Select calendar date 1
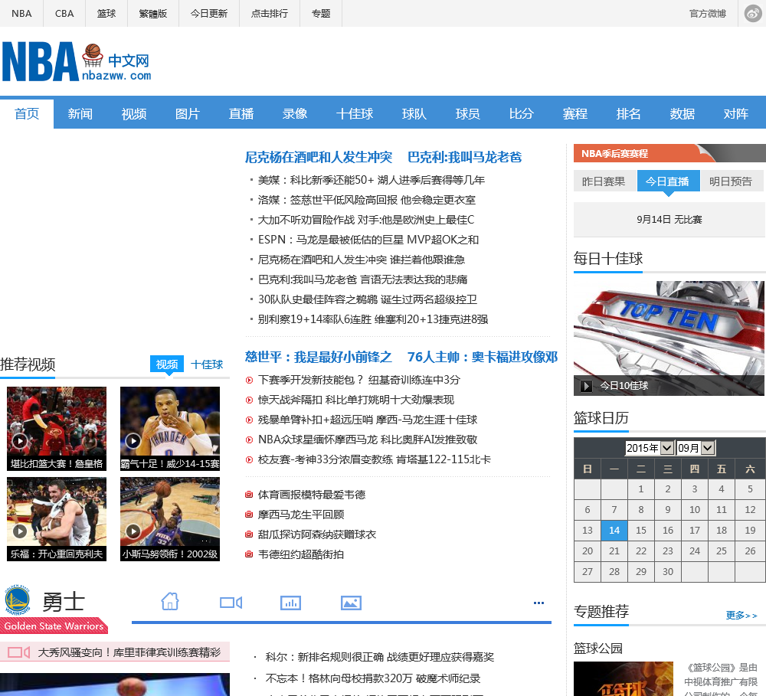Viewport: 766px width, 696px height. (641, 489)
